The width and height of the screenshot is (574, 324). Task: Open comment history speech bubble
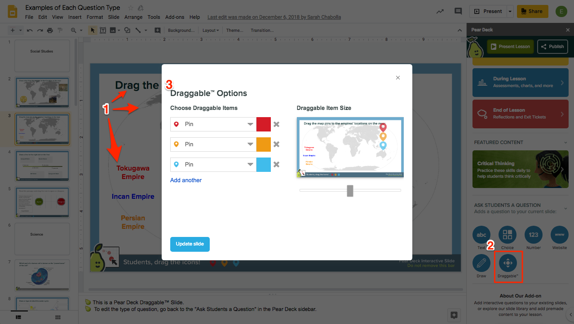(x=458, y=11)
